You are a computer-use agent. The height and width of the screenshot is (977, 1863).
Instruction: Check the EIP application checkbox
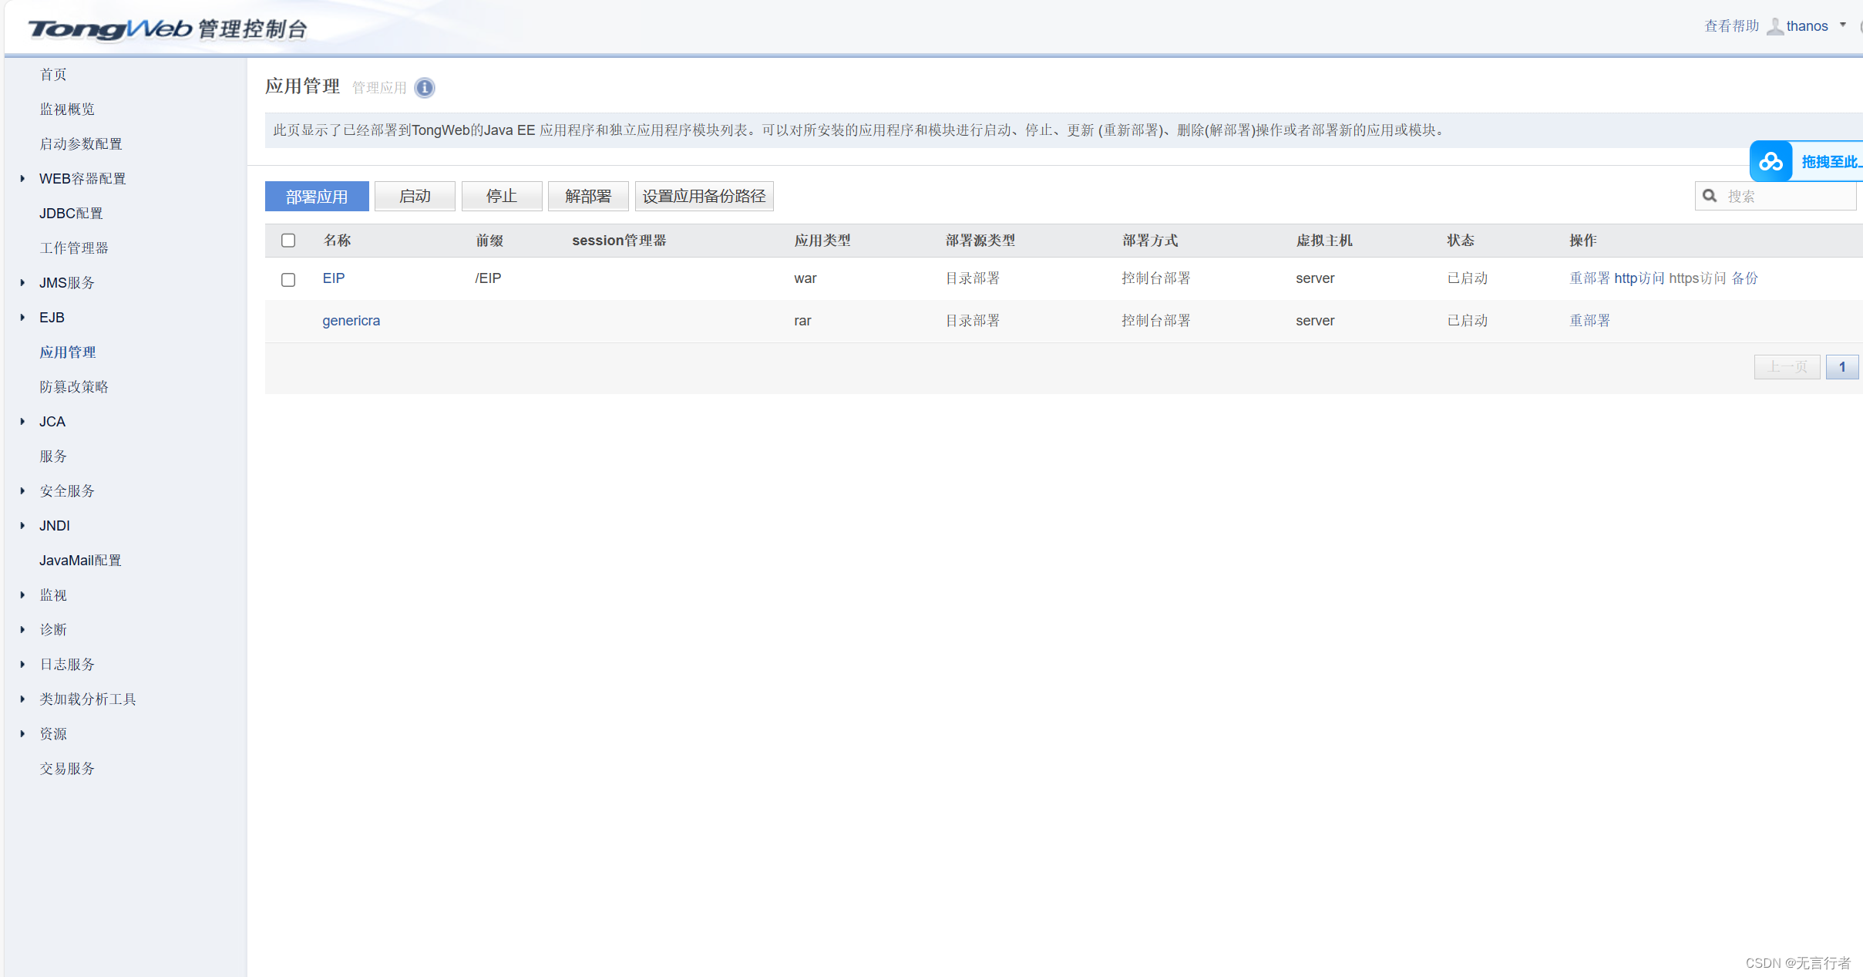point(288,279)
